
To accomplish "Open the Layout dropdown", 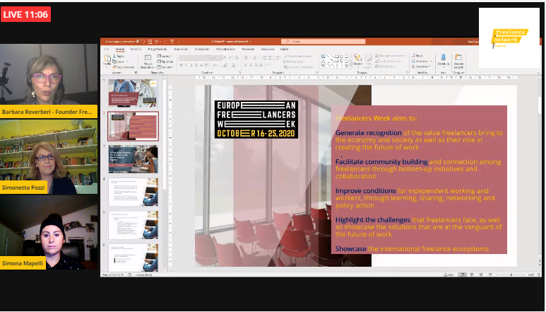I will pos(165,56).
